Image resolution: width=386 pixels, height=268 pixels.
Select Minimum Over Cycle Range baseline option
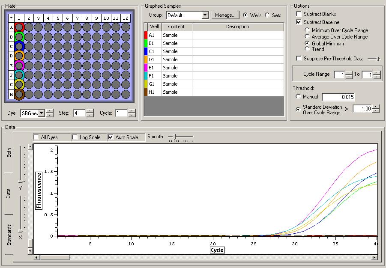coord(307,30)
